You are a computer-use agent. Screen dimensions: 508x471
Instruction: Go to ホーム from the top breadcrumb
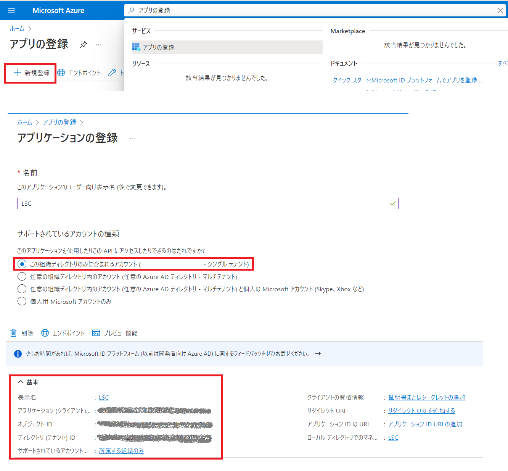17,29
